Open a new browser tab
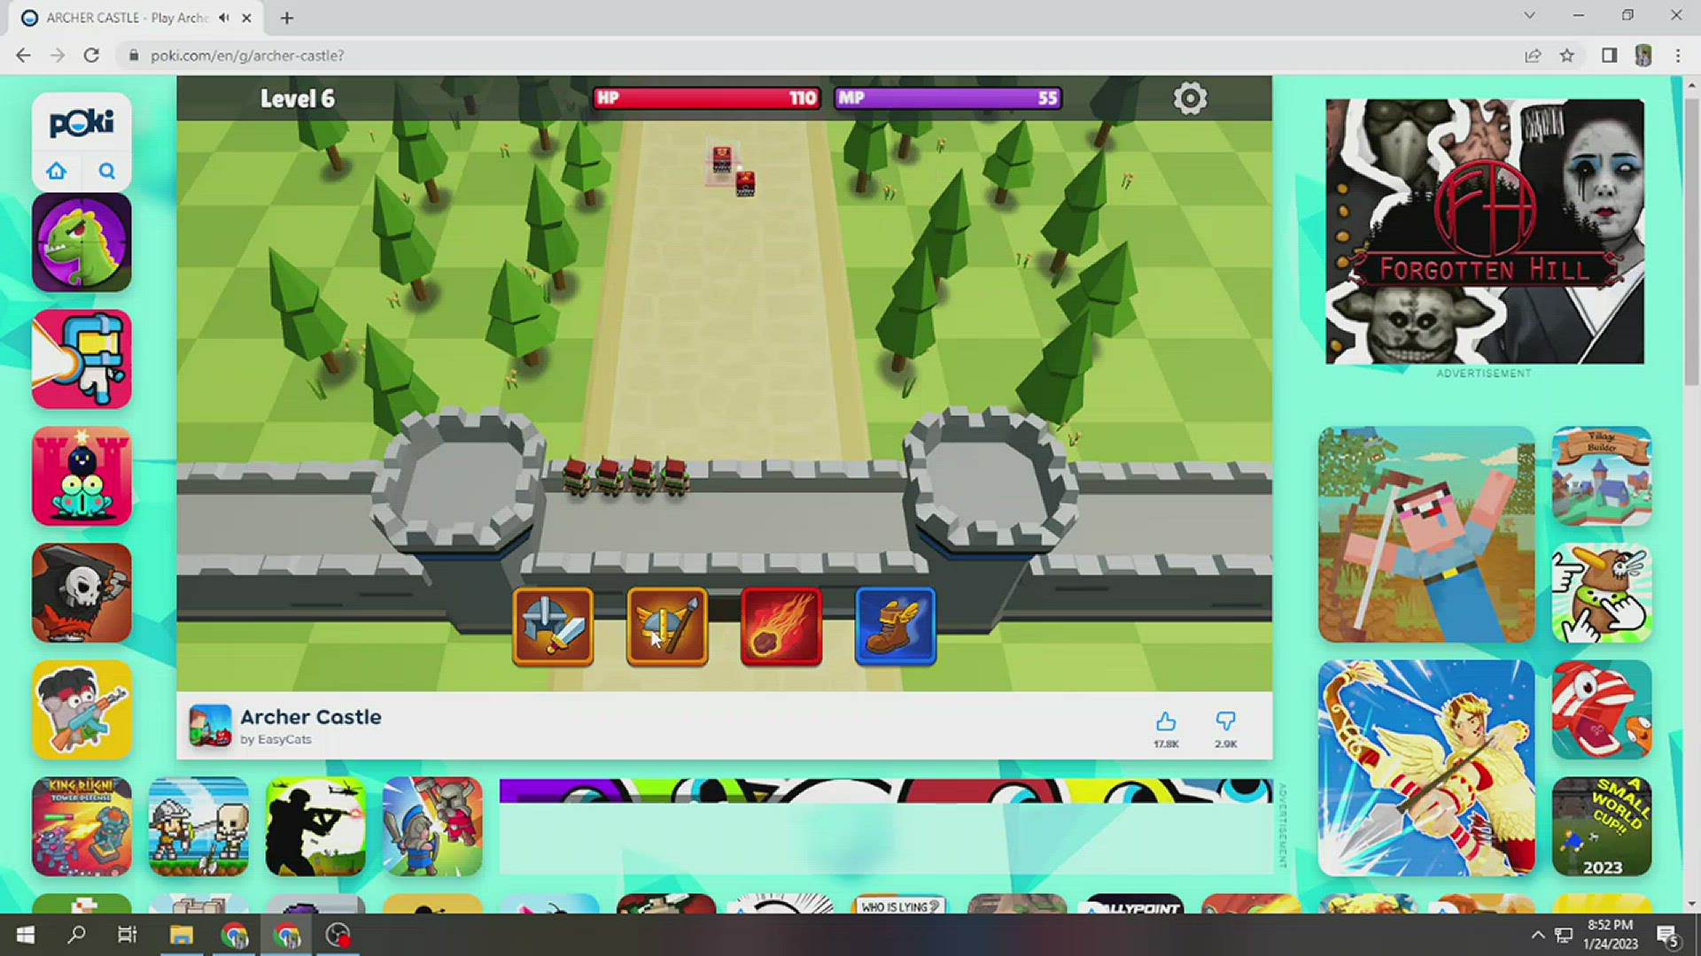 click(286, 18)
